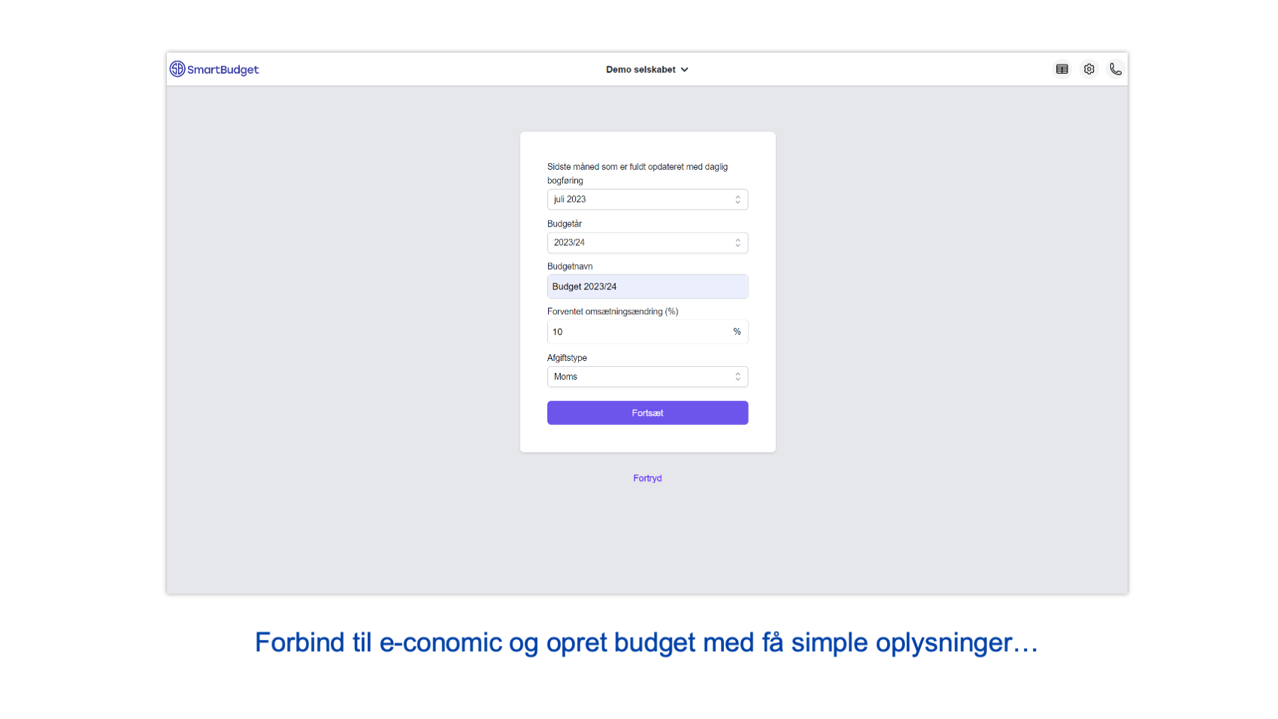Viewport: 1278px width, 719px height.
Task: Click the Fortryd link
Action: point(647,478)
